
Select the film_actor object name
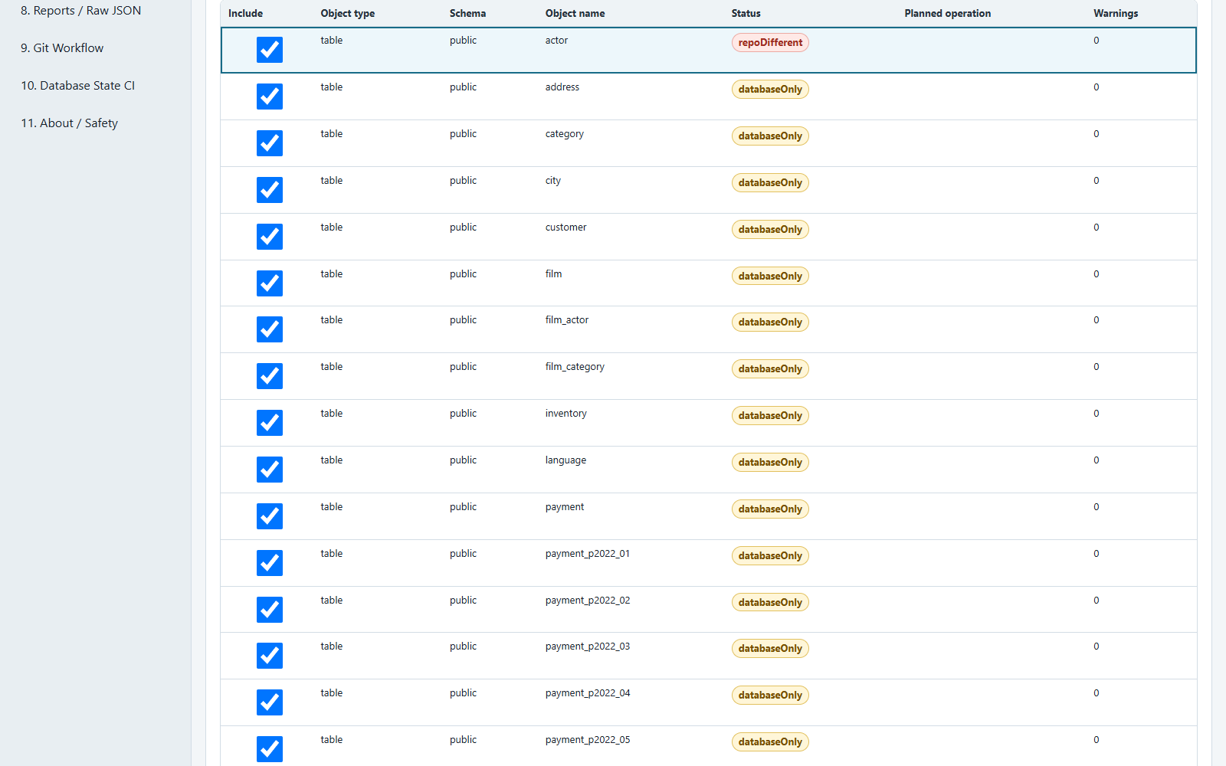point(567,320)
